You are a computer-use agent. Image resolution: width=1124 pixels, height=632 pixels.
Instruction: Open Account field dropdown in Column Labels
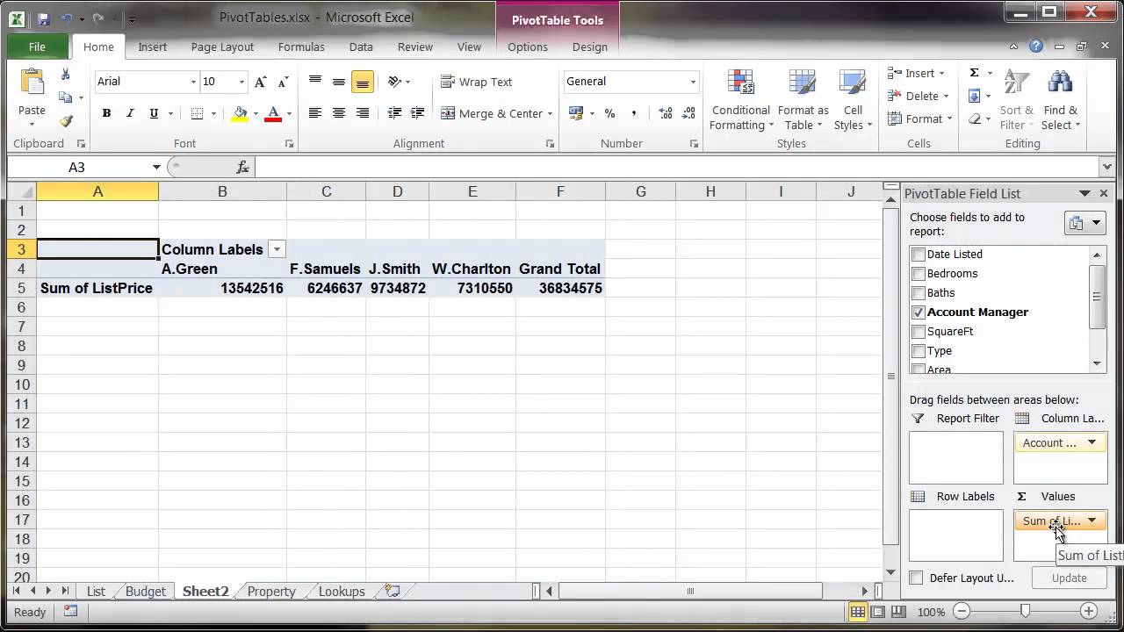(x=1092, y=442)
